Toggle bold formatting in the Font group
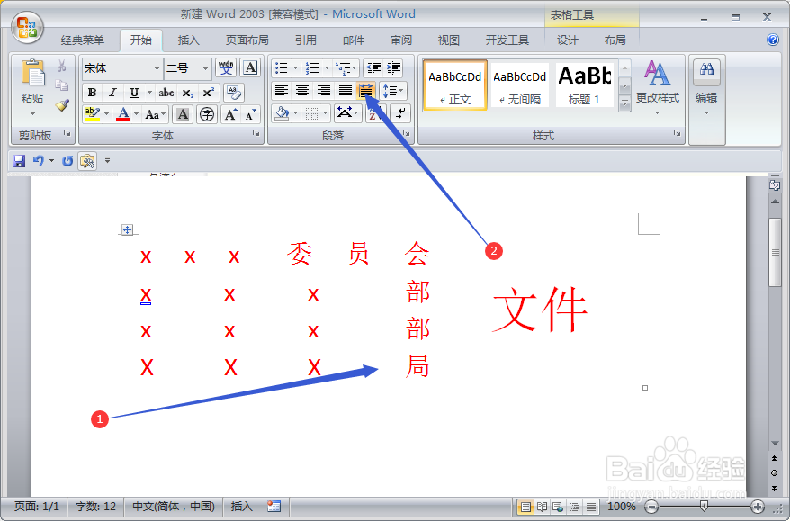Viewport: 790px width, 521px height. tap(92, 93)
